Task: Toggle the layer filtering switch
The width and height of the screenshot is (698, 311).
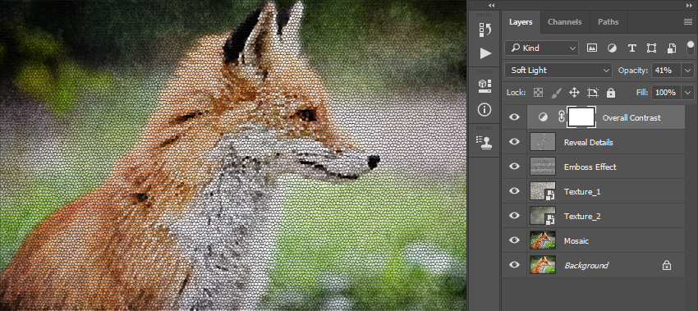Action: pos(691,48)
